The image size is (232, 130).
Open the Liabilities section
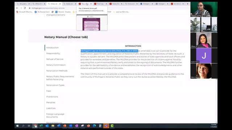[x=51, y=108]
